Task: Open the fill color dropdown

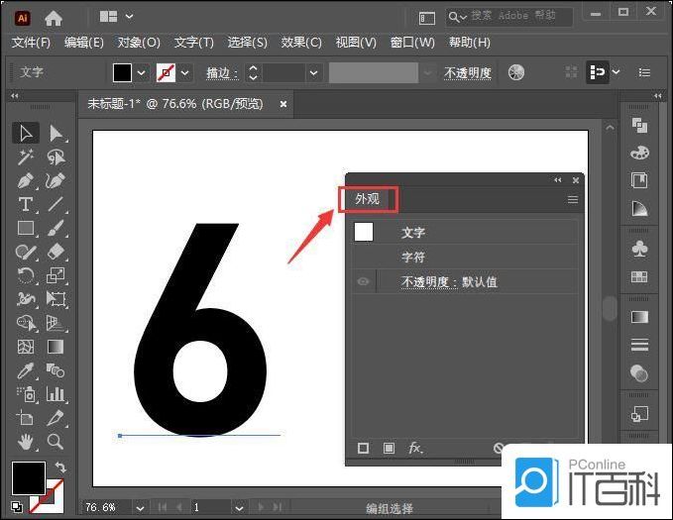Action: tap(142, 73)
